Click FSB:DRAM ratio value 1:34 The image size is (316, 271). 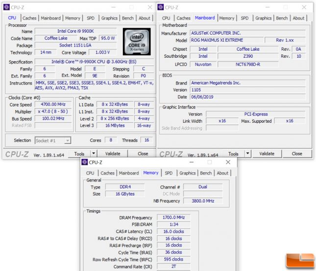click(x=173, y=225)
